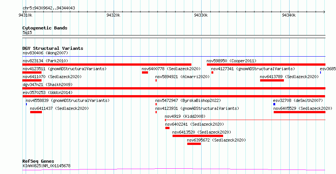
Task: Click the nsv6405529 (Sedlazeck2020) label
Action: pos(303,108)
